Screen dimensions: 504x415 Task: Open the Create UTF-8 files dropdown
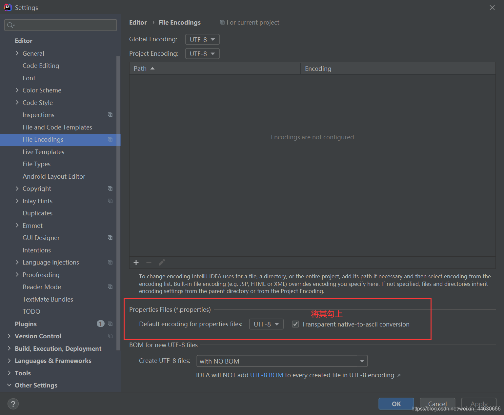pyautogui.click(x=282, y=361)
